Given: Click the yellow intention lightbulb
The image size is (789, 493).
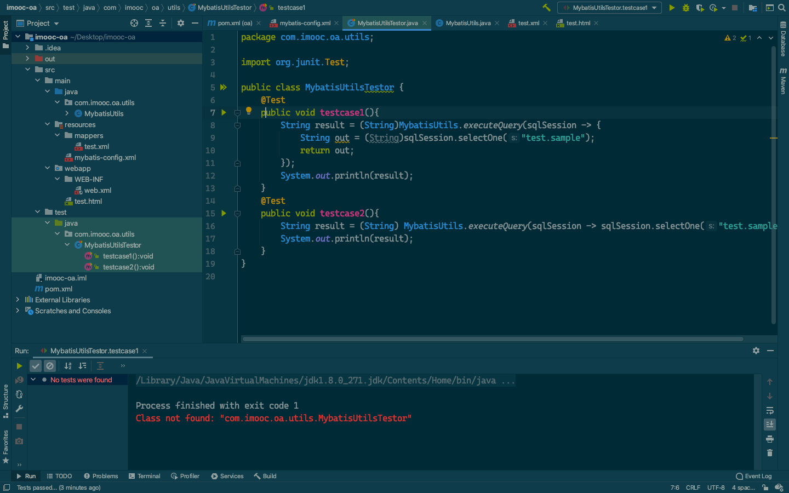Looking at the screenshot, I should point(249,111).
